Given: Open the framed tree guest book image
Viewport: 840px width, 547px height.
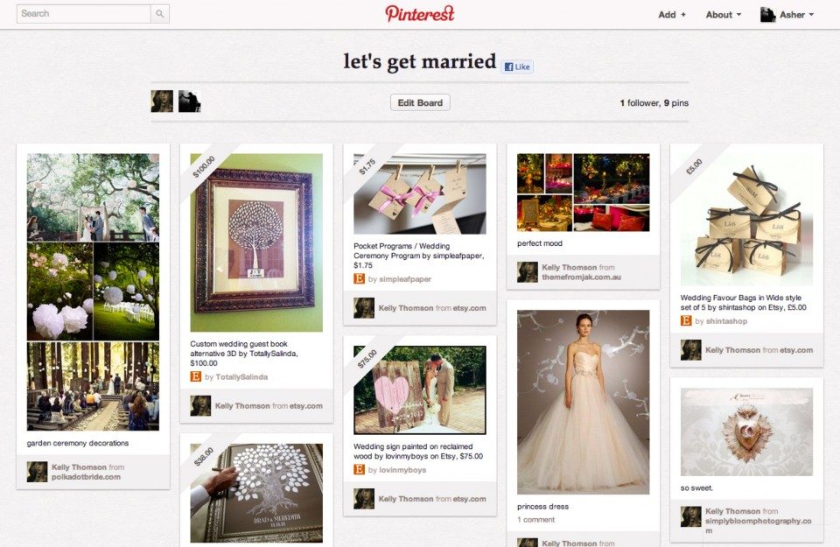Looking at the screenshot, I should [256, 242].
